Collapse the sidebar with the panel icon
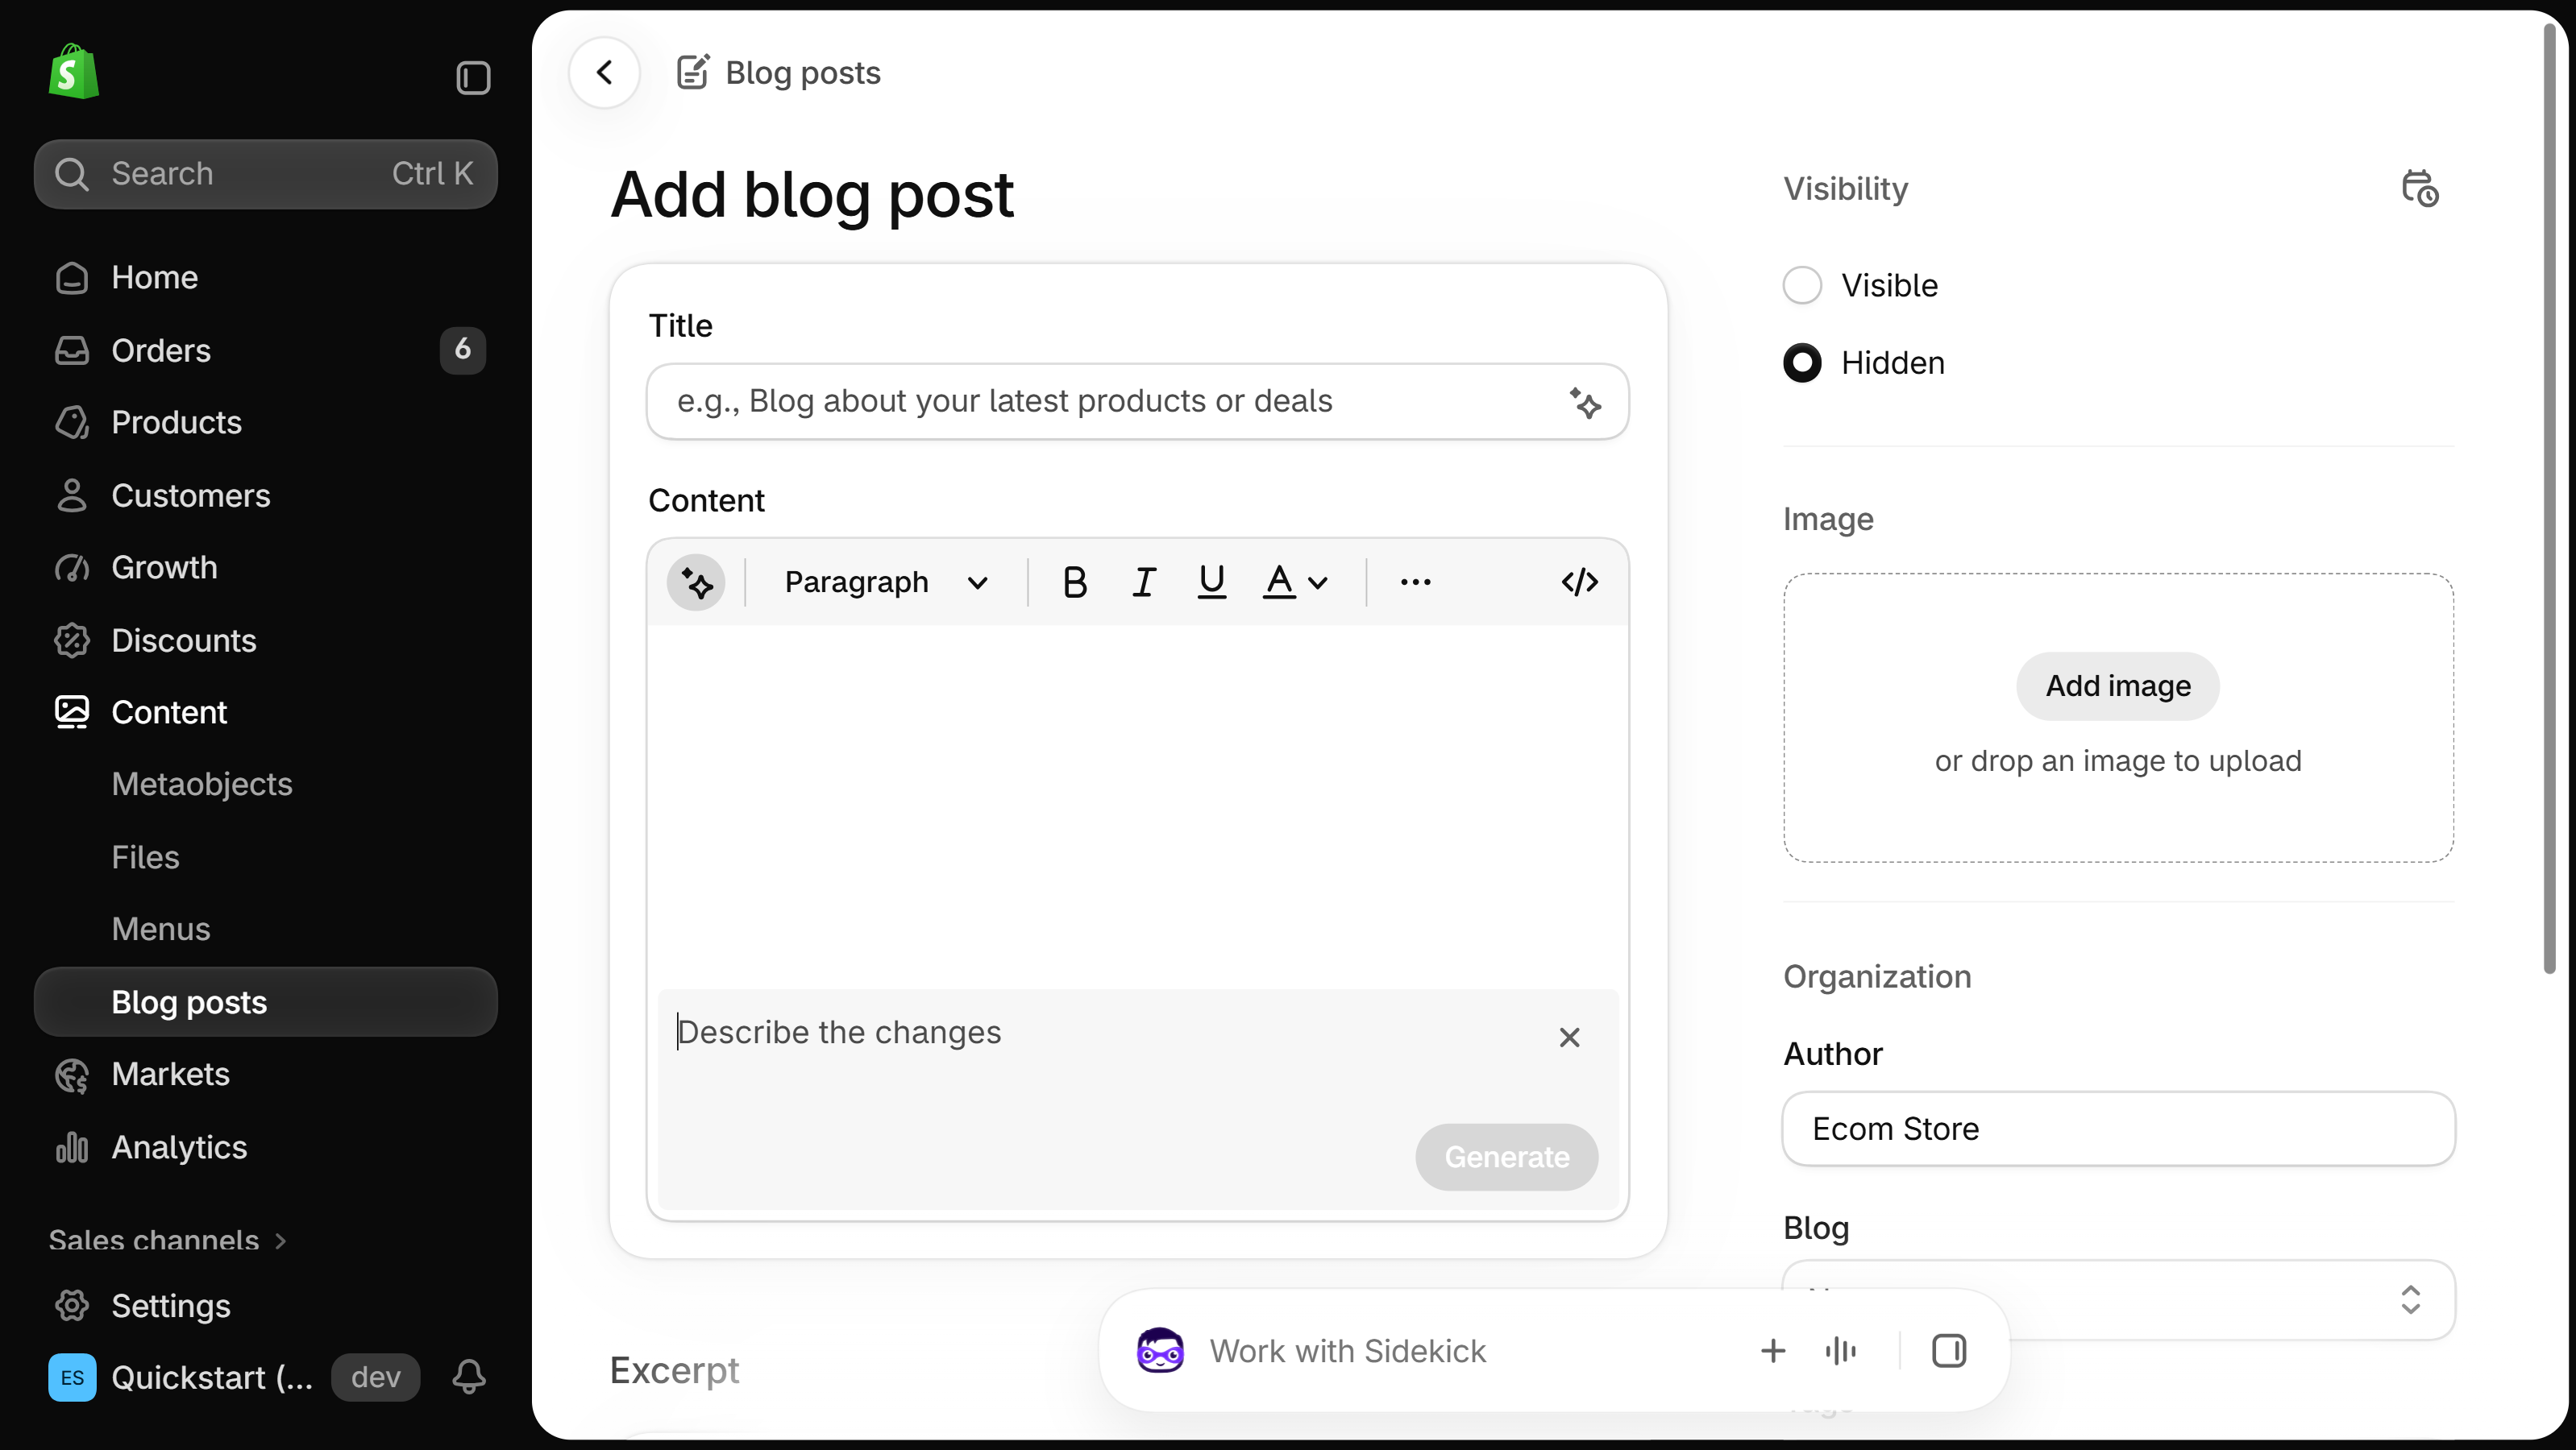 tap(473, 77)
